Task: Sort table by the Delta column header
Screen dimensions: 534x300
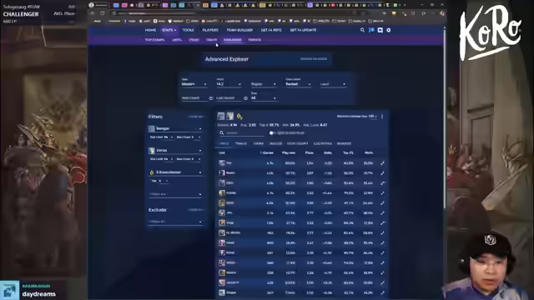Action: tap(328, 153)
